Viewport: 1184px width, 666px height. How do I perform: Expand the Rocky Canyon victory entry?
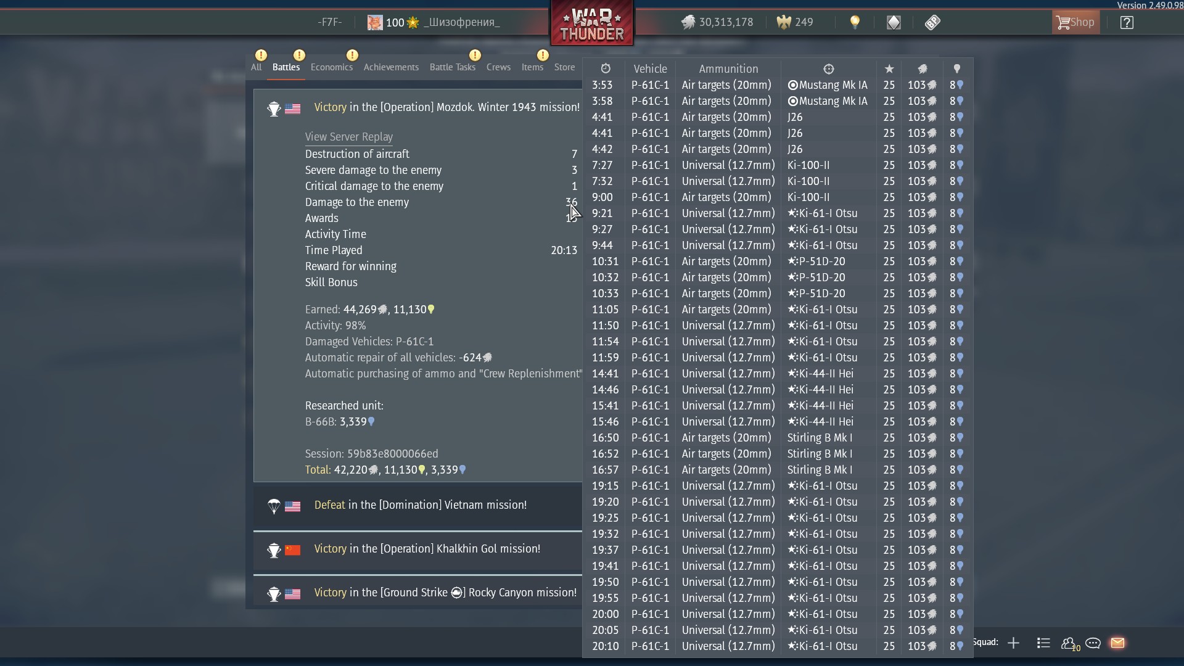[x=445, y=593]
